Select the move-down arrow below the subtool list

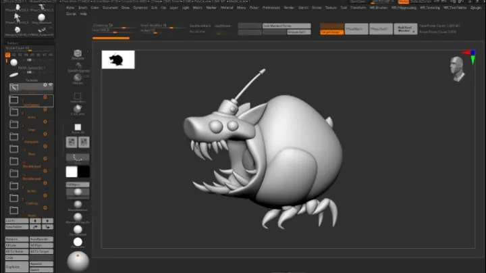click(47, 221)
